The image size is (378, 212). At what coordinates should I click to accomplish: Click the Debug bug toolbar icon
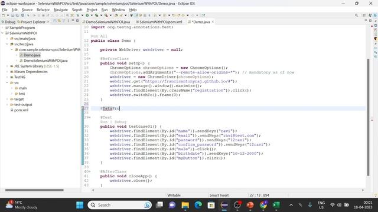78,15
